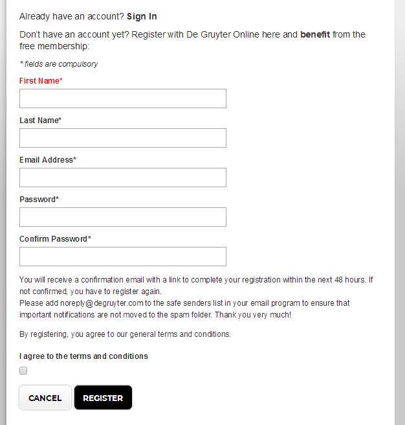Viewport: 405px width, 425px height.
Task: Click the "By registering, you agree" sentence
Action: [125, 334]
